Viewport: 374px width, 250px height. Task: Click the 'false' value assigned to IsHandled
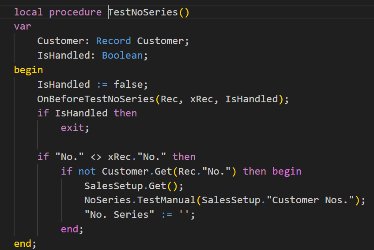(128, 84)
